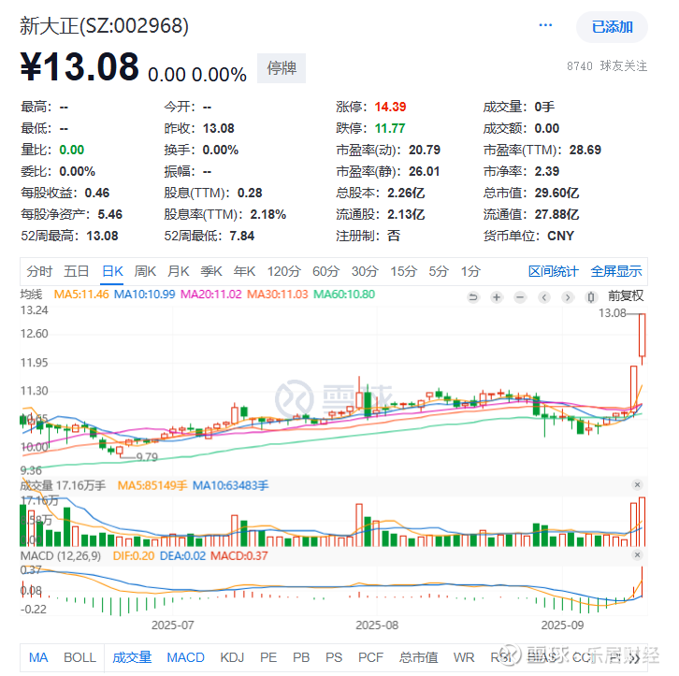Image resolution: width=679 pixels, height=676 pixels.
Task: Select the 年K yearly chart tab
Action: (x=244, y=271)
